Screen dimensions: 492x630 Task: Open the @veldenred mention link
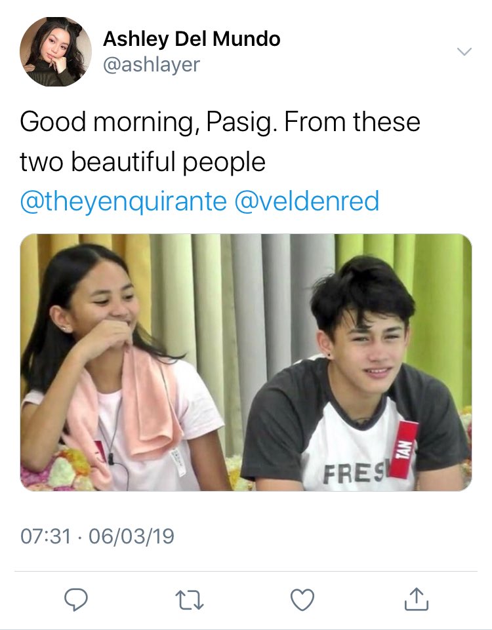306,201
